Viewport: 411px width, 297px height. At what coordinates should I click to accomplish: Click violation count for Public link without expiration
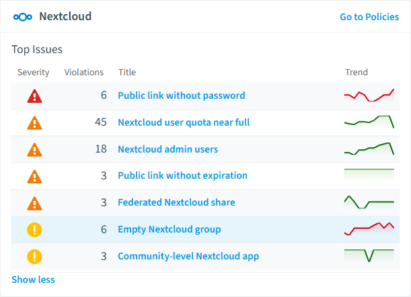[x=104, y=176]
